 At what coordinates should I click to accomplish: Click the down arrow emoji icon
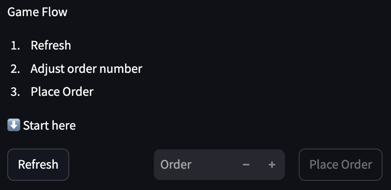pos(14,125)
